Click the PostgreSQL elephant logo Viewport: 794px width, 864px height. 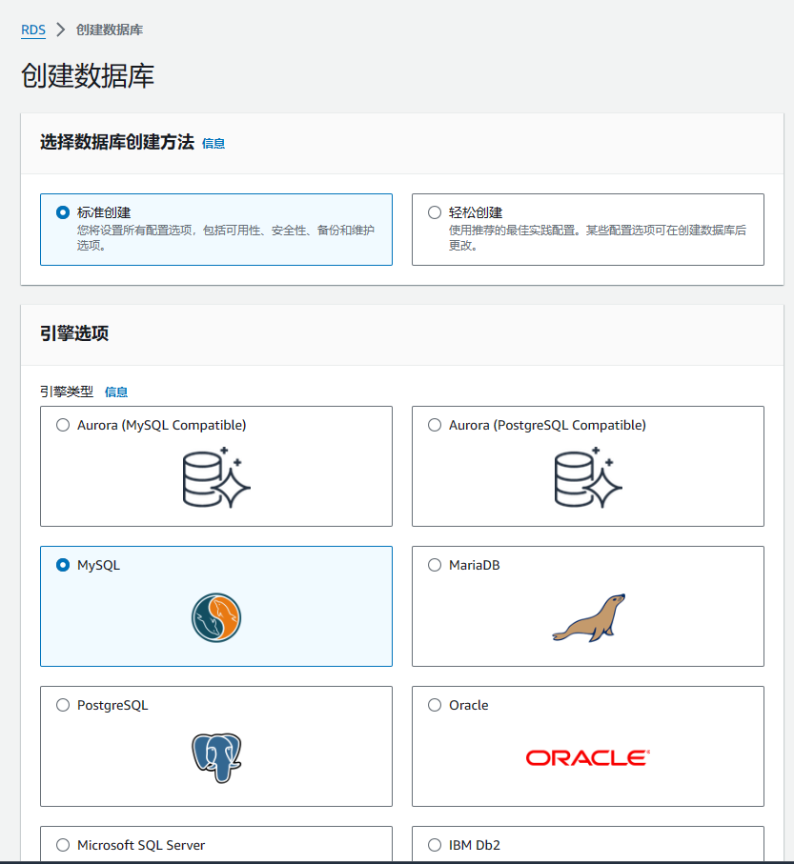pyautogui.click(x=216, y=757)
